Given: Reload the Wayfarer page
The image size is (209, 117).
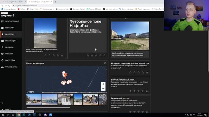Looking at the screenshot, I should [x=9, y=6].
